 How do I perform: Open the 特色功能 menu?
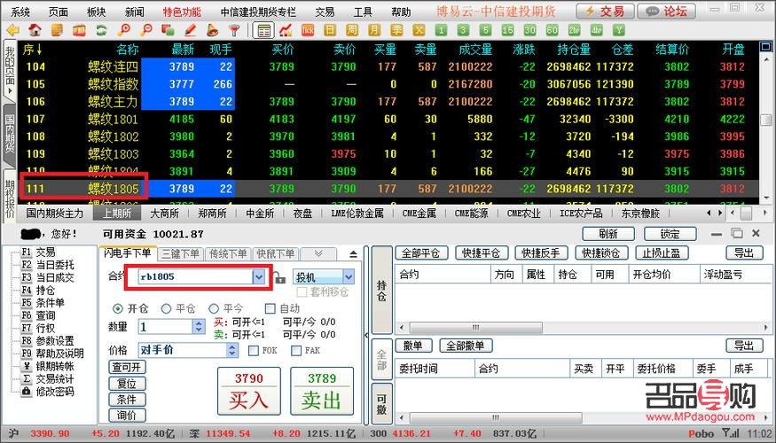[x=182, y=12]
